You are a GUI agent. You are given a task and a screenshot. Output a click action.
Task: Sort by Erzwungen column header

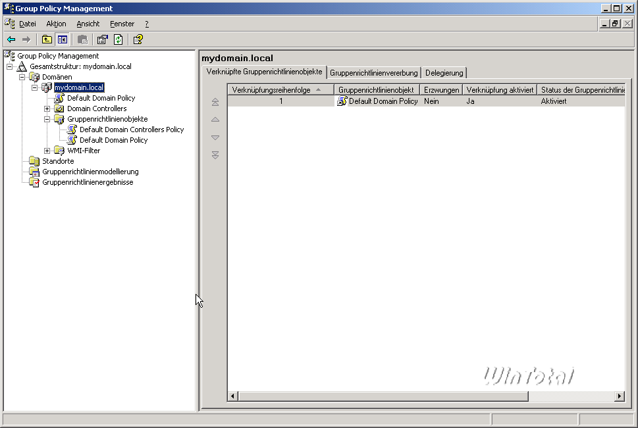(441, 90)
